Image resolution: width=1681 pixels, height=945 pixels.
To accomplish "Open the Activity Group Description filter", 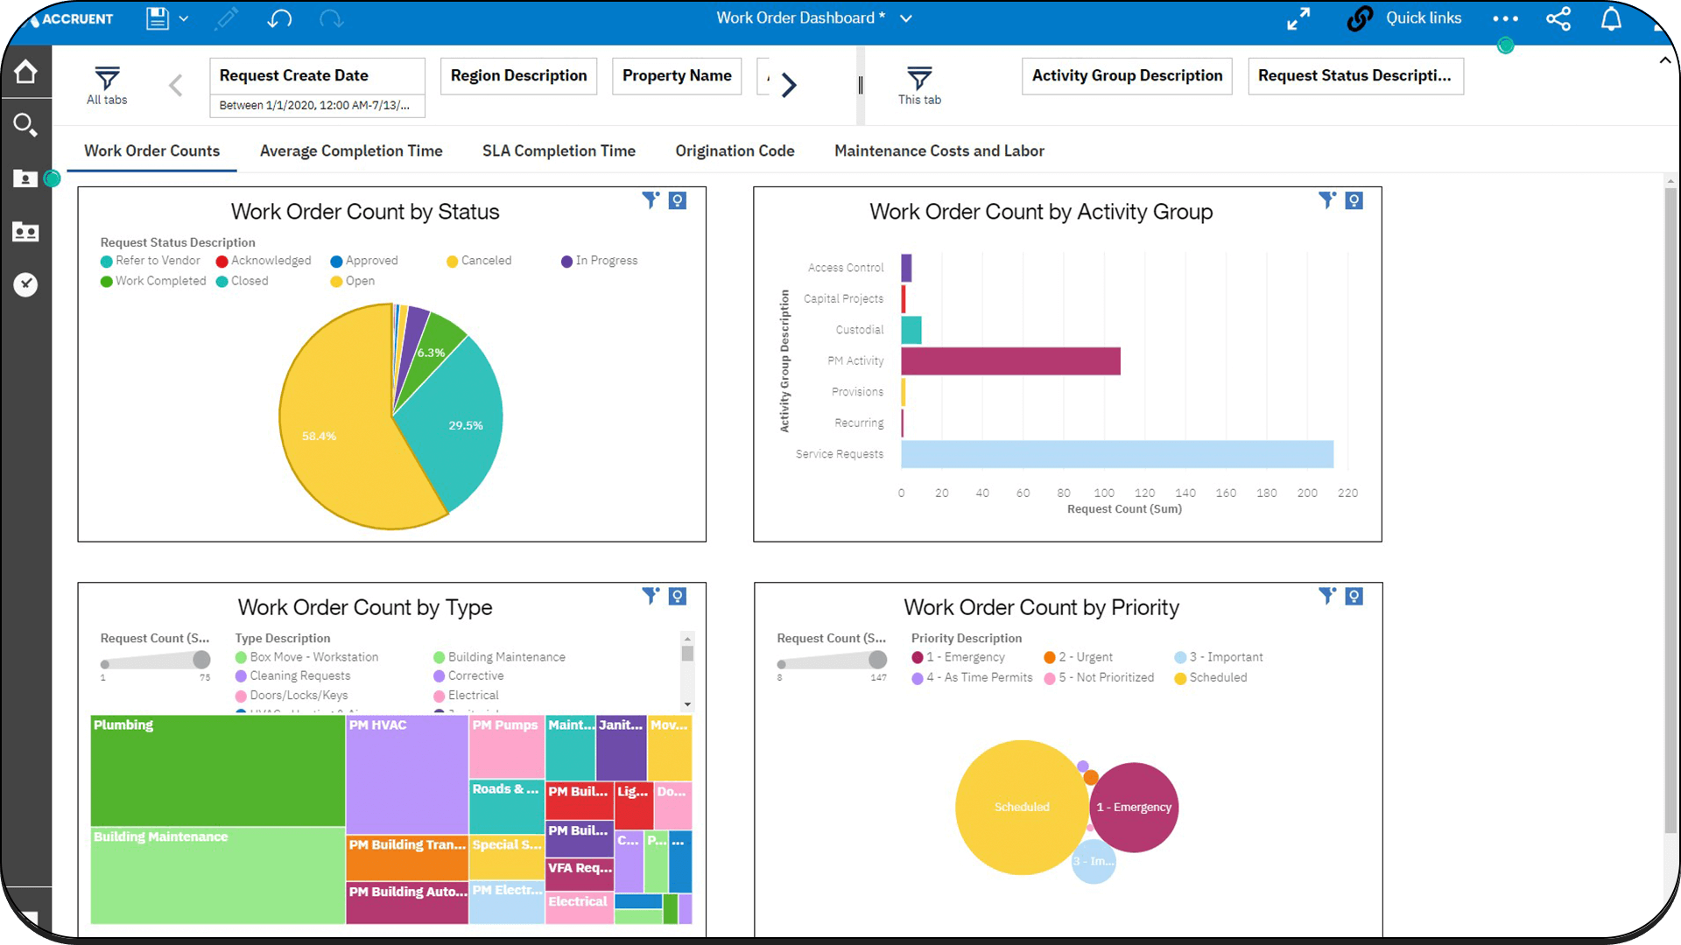I will point(1126,76).
